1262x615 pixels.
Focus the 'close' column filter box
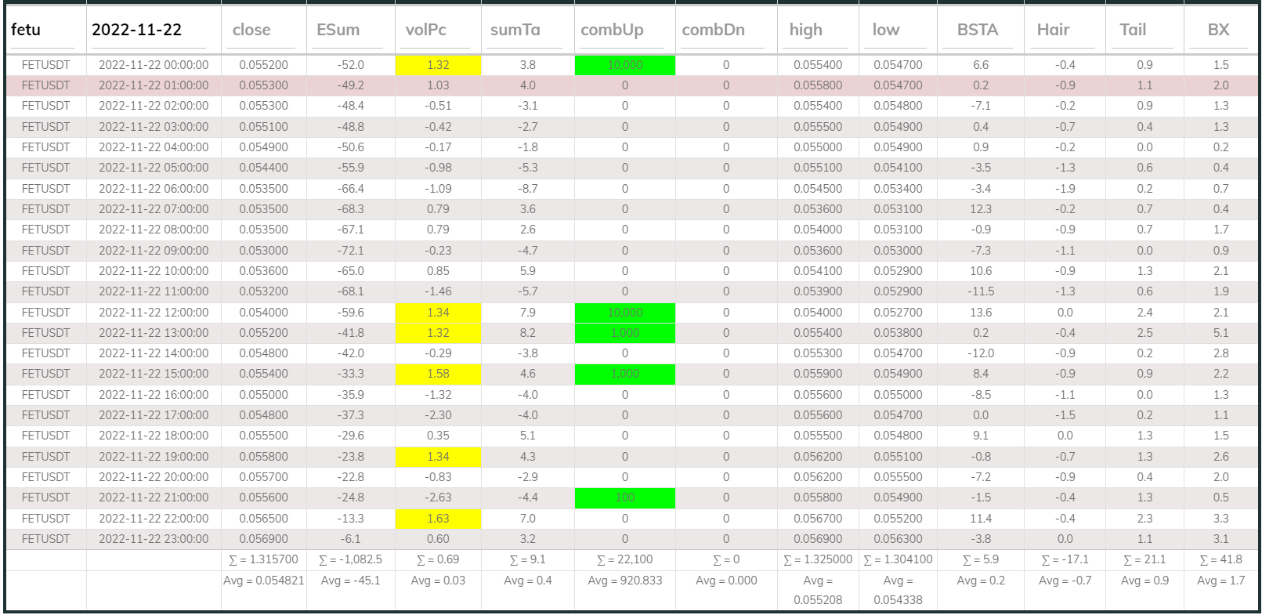click(x=262, y=31)
